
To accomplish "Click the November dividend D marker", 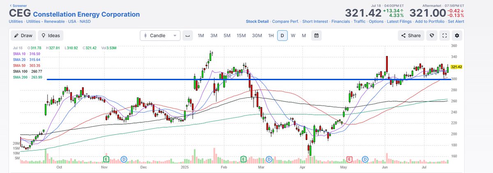I will [x=124, y=159].
